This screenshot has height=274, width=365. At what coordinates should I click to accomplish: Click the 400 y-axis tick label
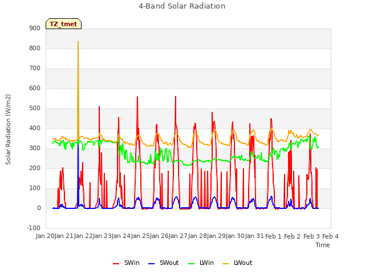pos(35,128)
